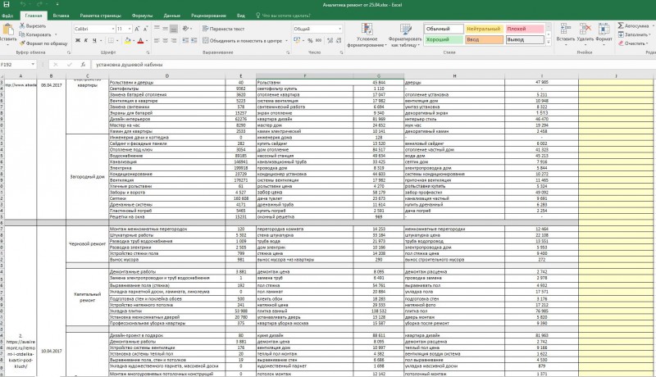Select the Format Painter tool
Screen dimensions: 656x377
pyautogui.click(x=43, y=43)
